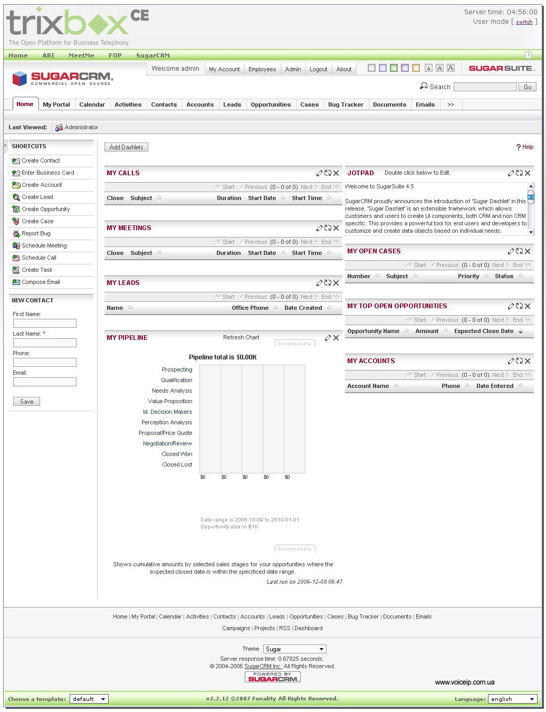Open the Calendar tab
The image size is (546, 712).
pos(92,105)
